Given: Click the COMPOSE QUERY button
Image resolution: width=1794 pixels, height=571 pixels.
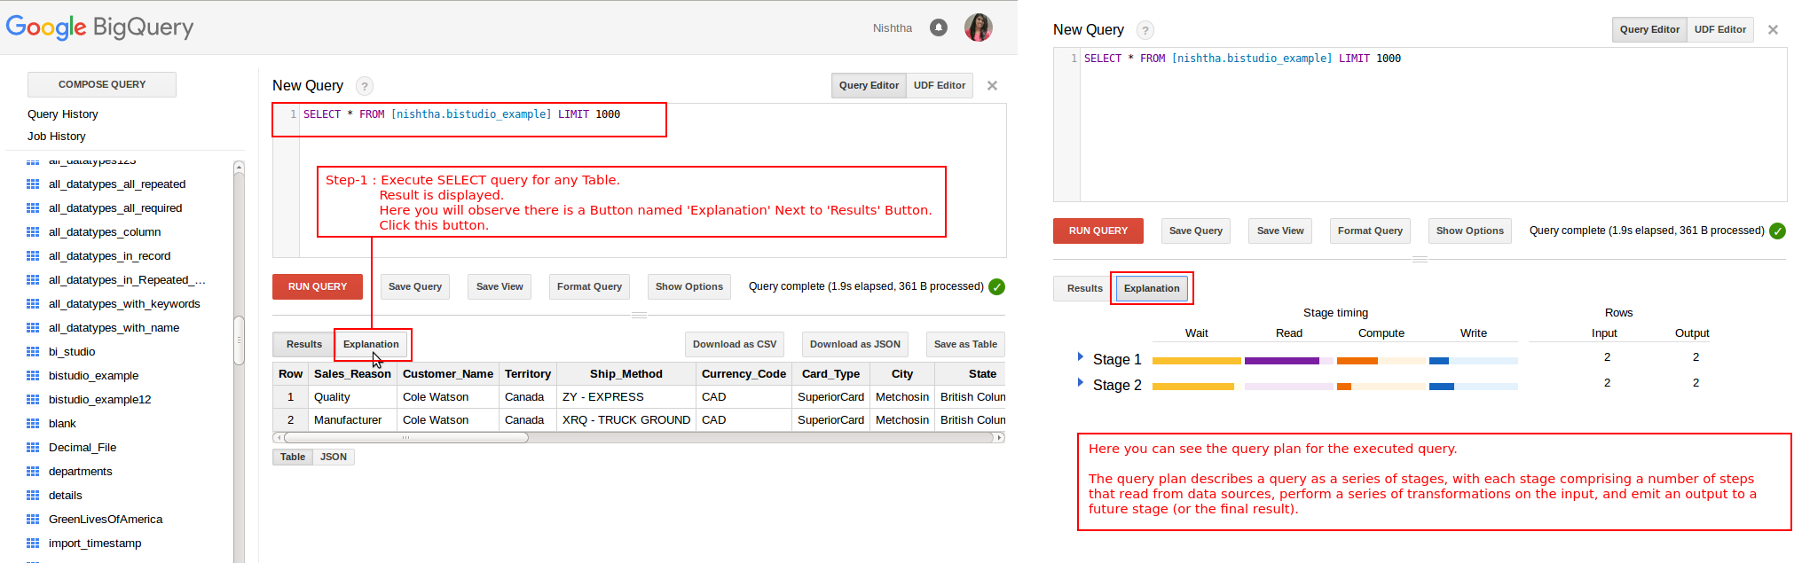Looking at the screenshot, I should click(x=102, y=84).
